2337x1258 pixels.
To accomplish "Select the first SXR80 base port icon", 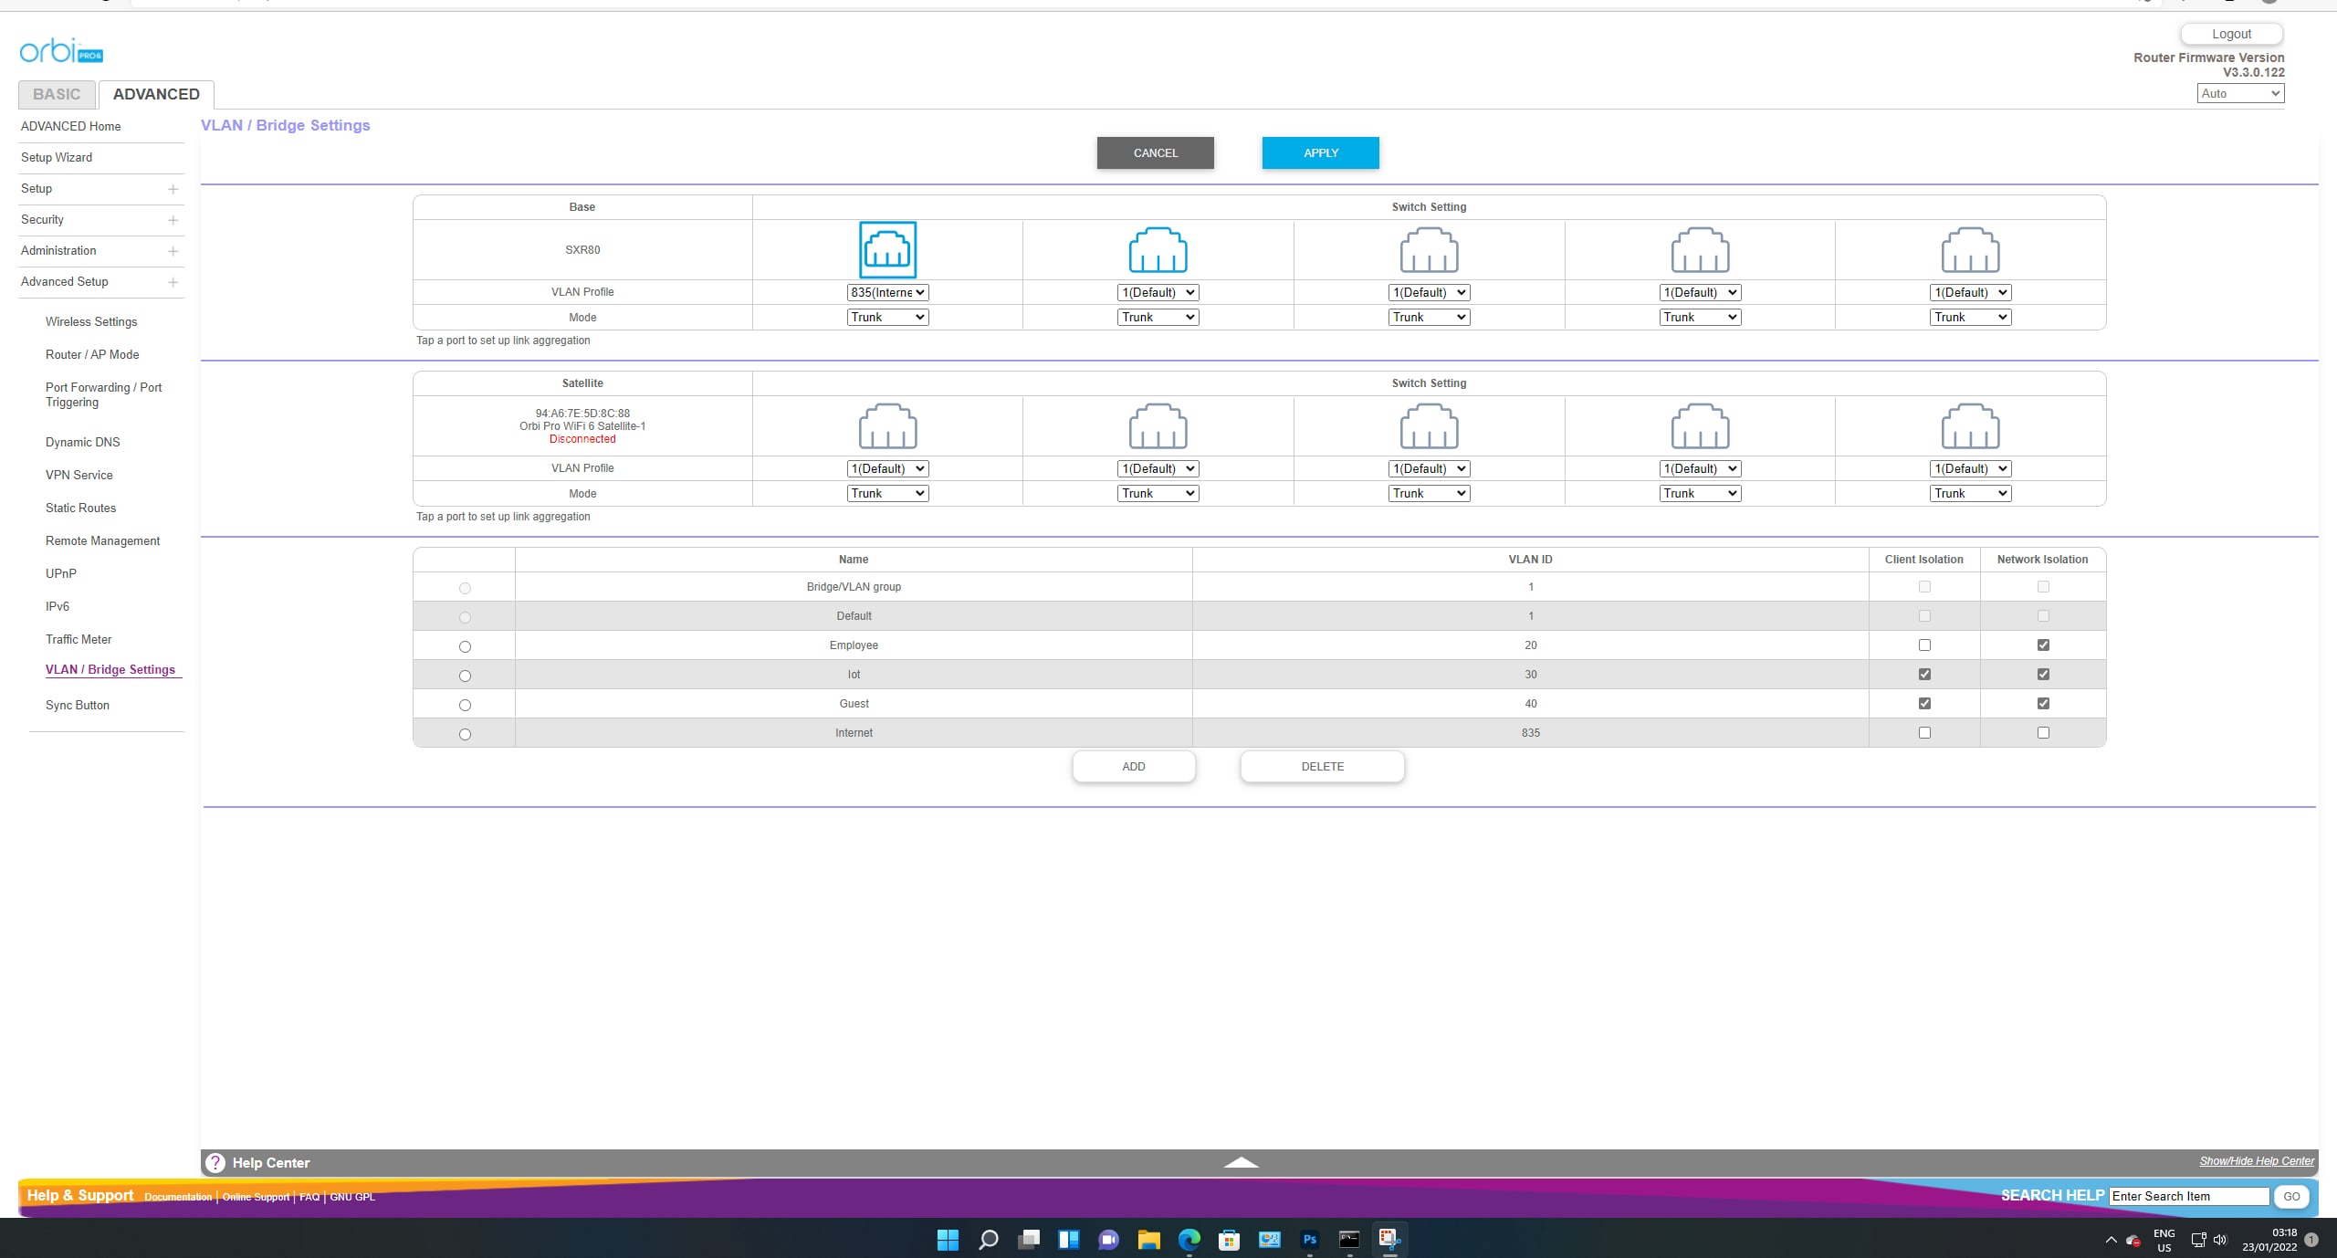I will tap(887, 249).
